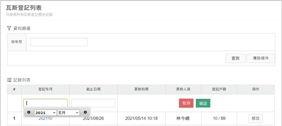The image size is (282, 126).
Task: Cancel the new record with 取消
Action: pos(186,103)
